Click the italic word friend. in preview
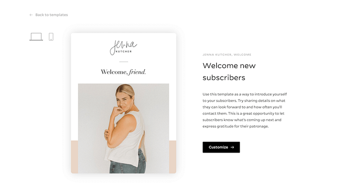Viewport: 353px width, 185px height. (x=137, y=72)
